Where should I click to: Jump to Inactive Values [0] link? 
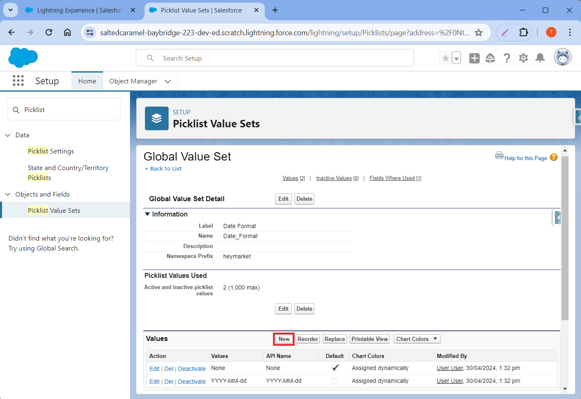tap(337, 178)
